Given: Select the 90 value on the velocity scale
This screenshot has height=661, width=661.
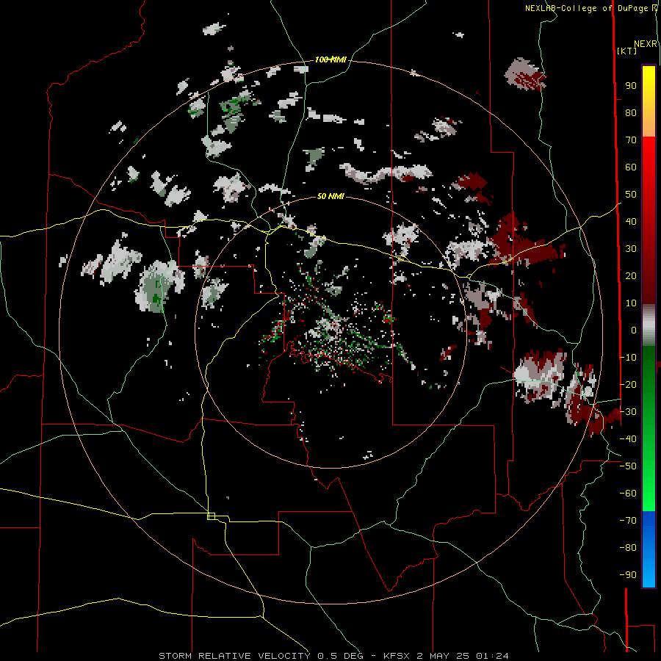Looking at the screenshot, I should (x=631, y=86).
